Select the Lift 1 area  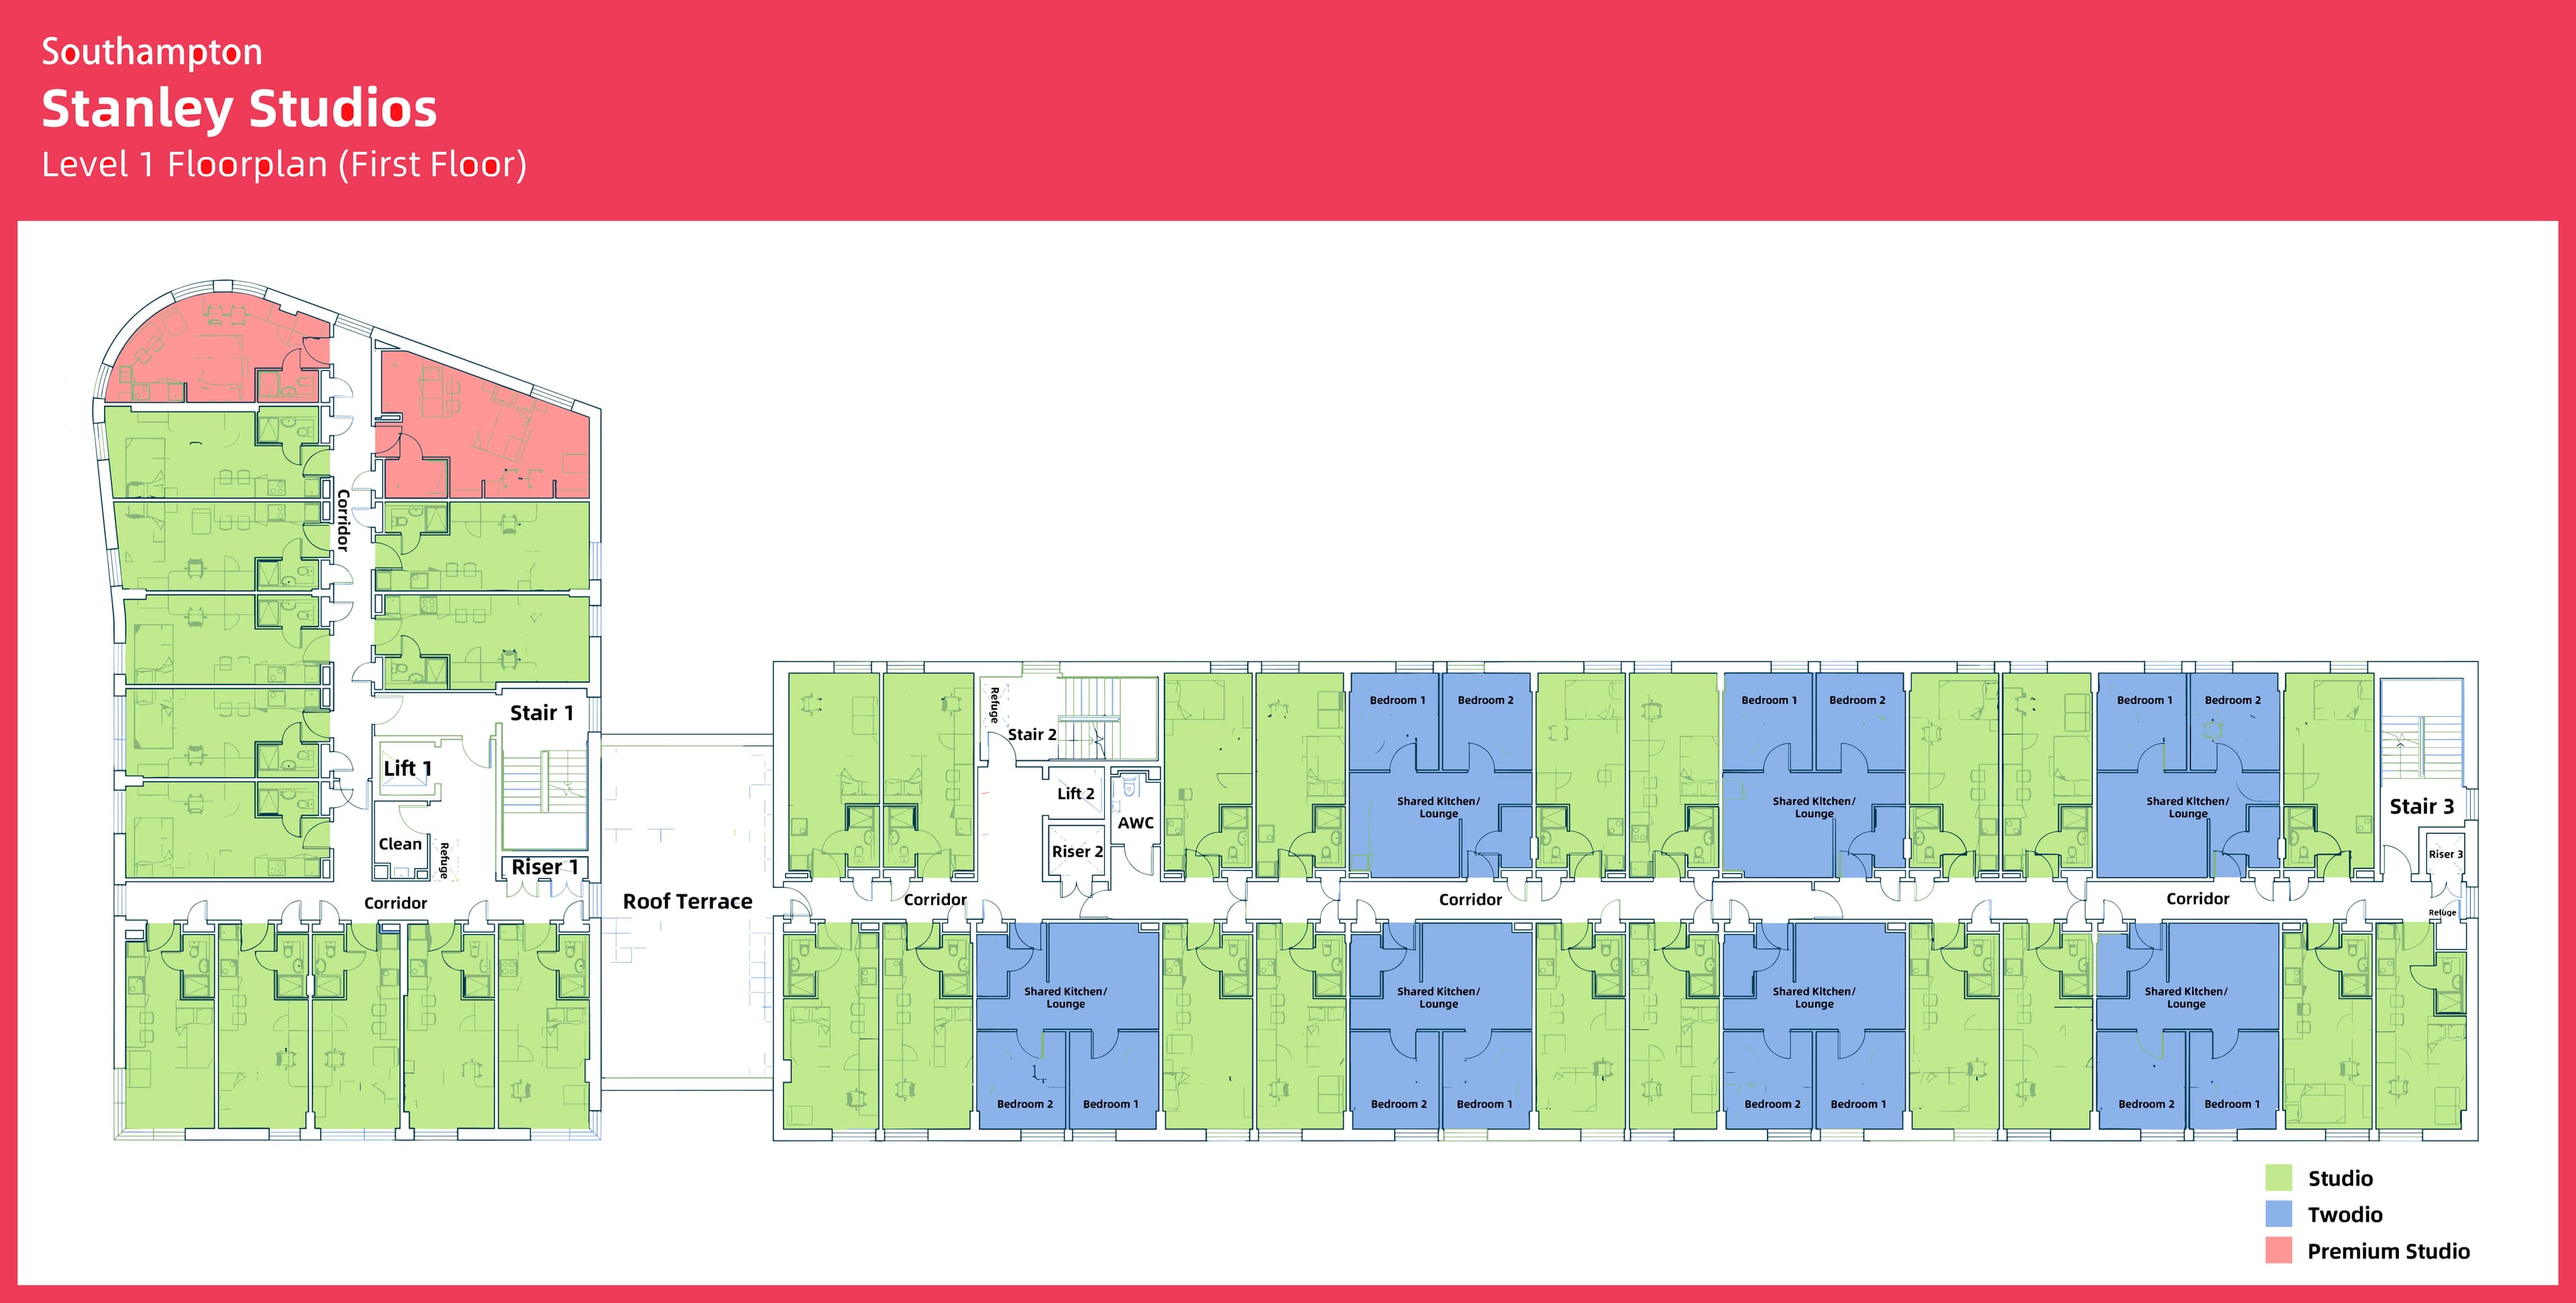point(407,768)
